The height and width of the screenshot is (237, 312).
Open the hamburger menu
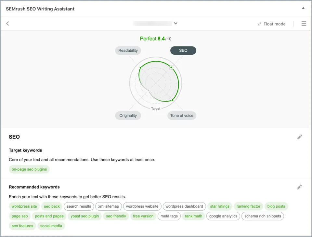(304, 23)
